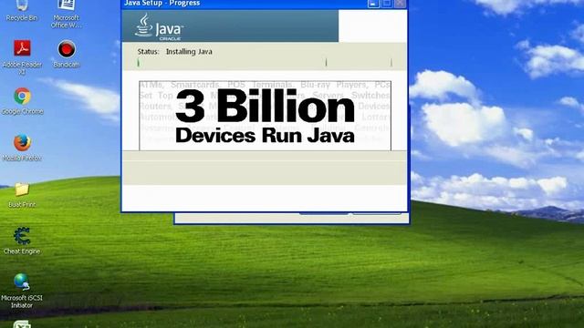Viewport: 584px width, 328px height.
Task: Launch Cheat Engine shortcut
Action: coord(22,241)
